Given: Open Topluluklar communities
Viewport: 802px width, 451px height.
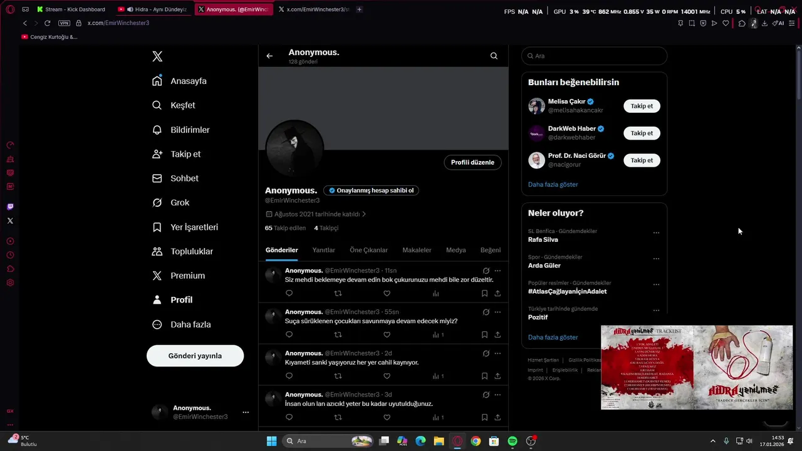Looking at the screenshot, I should click(x=183, y=251).
